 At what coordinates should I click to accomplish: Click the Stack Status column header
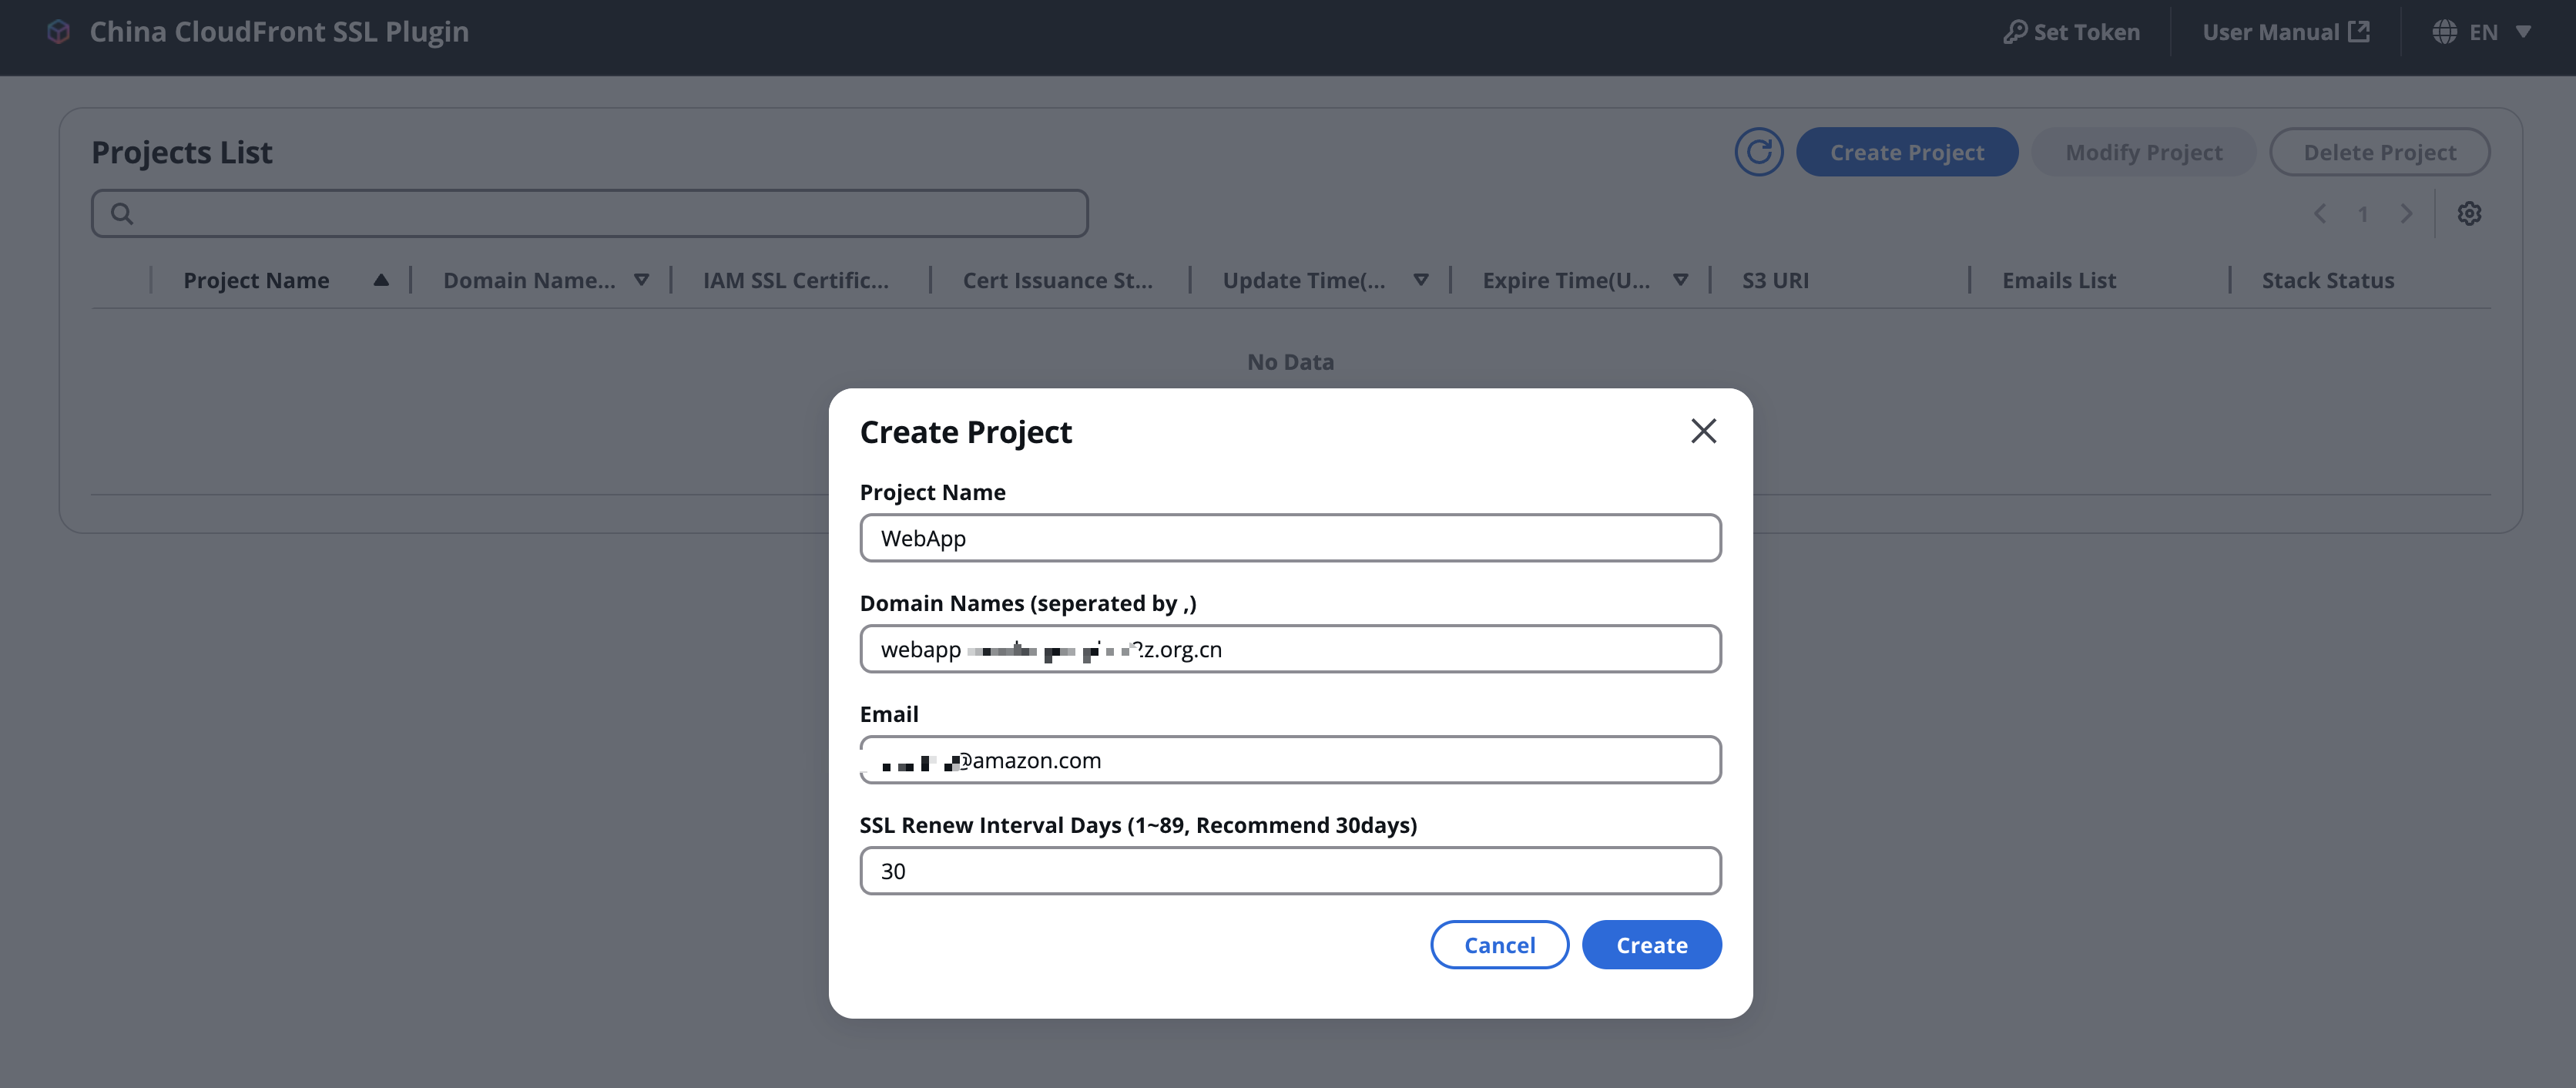pos(2327,280)
